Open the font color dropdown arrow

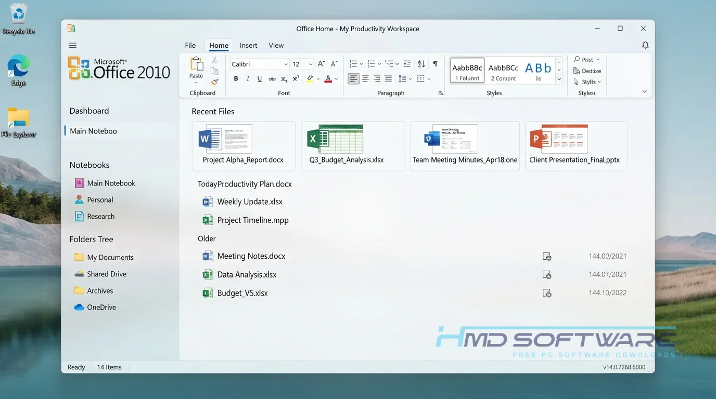[x=336, y=79]
